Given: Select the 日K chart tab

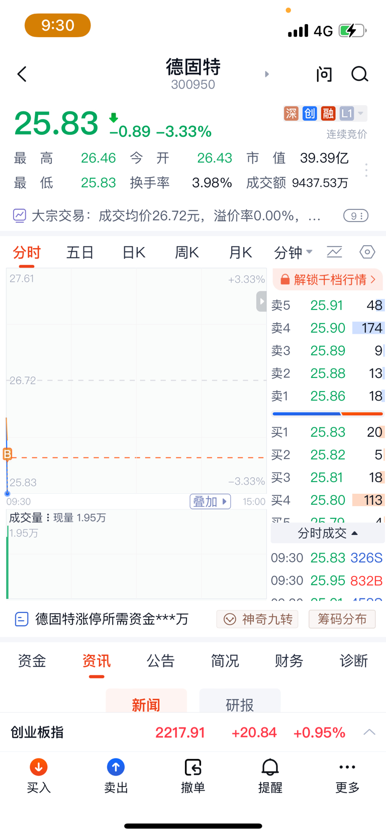Looking at the screenshot, I should 134,252.
